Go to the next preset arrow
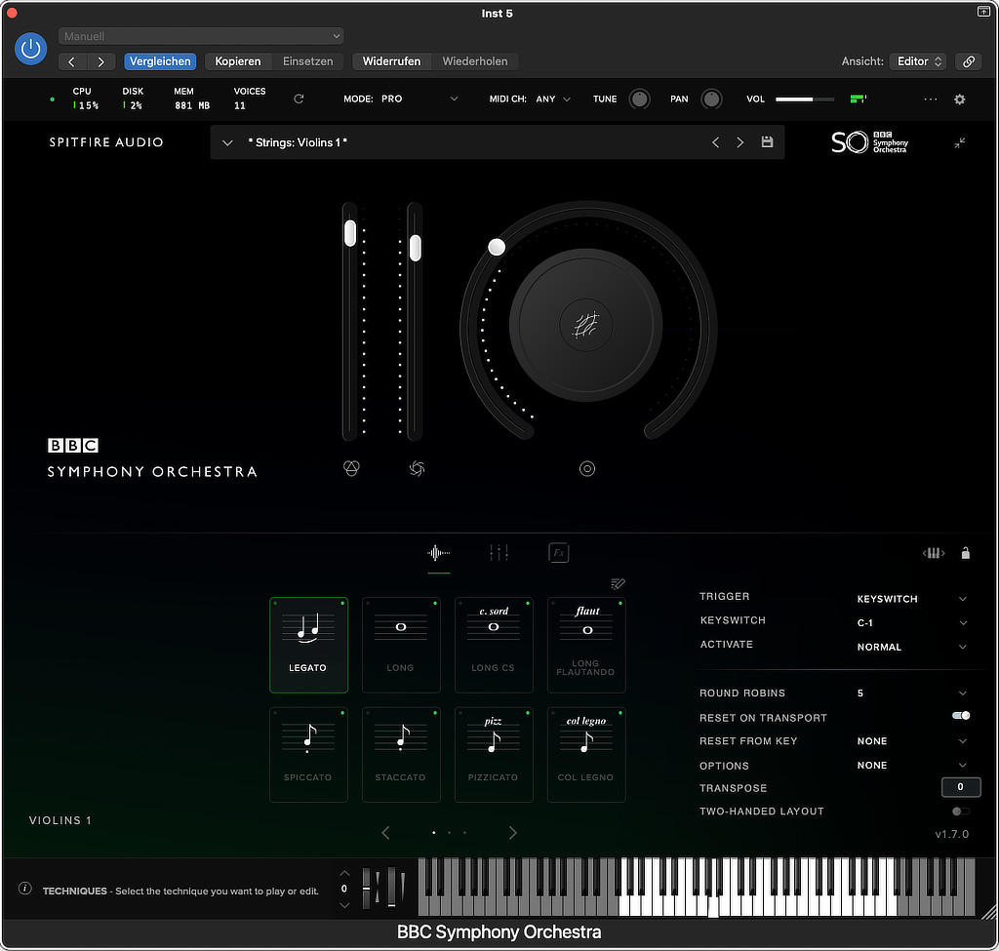 tap(739, 142)
